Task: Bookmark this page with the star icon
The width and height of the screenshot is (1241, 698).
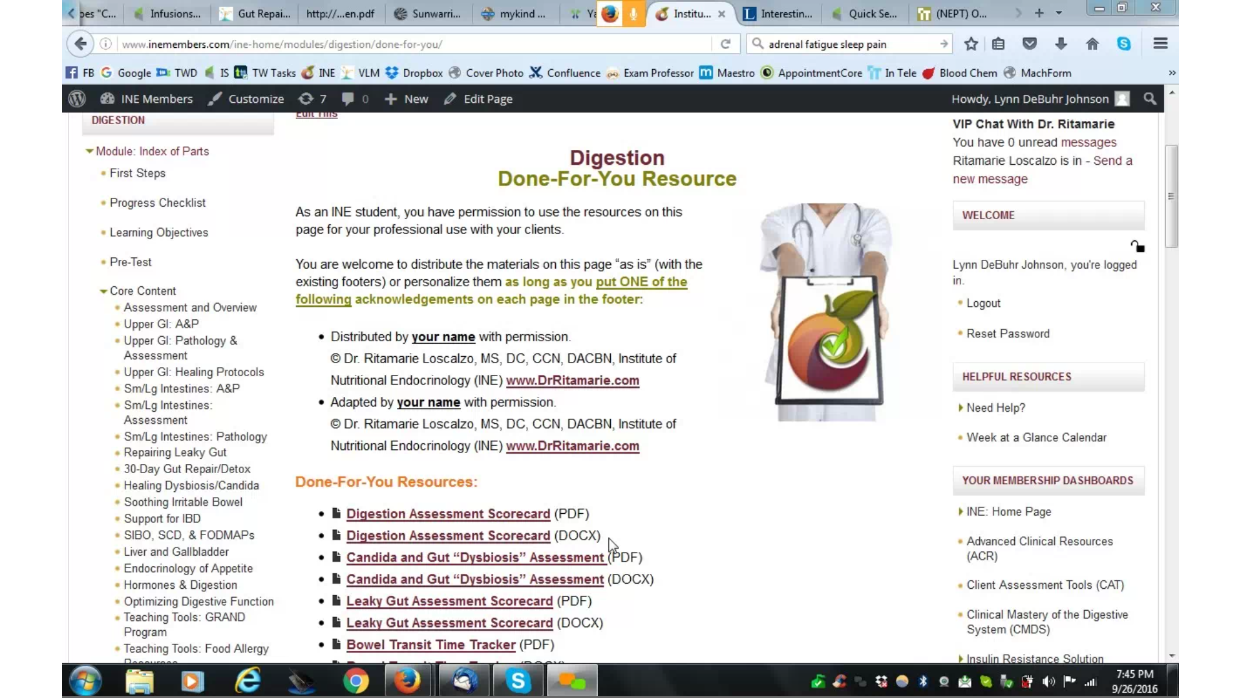Action: [x=971, y=44]
